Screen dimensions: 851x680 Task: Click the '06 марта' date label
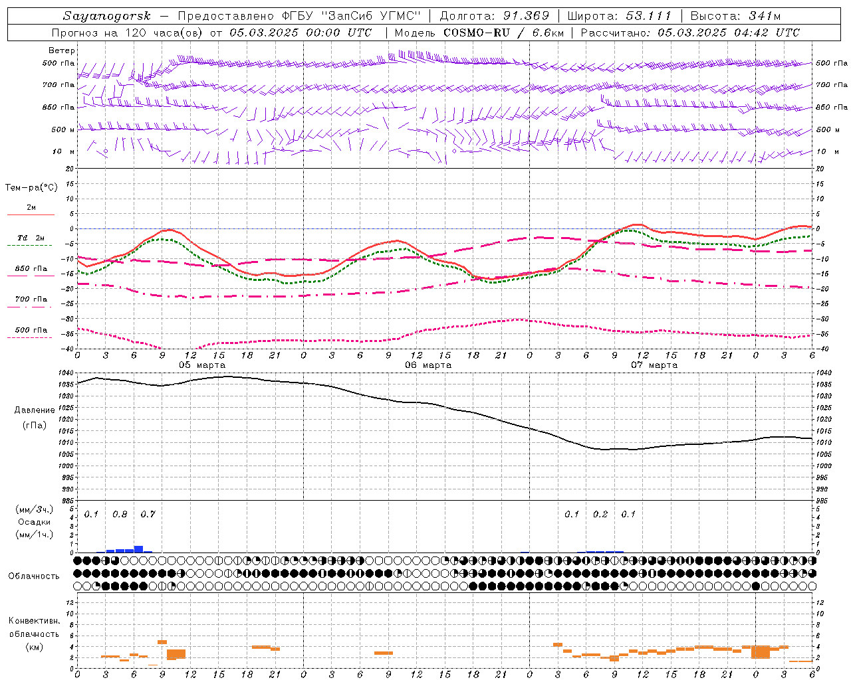(x=428, y=365)
